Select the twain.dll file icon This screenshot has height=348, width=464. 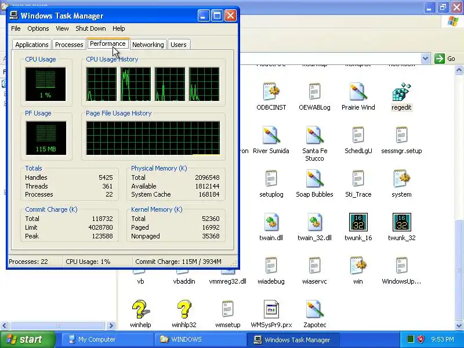tap(271, 222)
